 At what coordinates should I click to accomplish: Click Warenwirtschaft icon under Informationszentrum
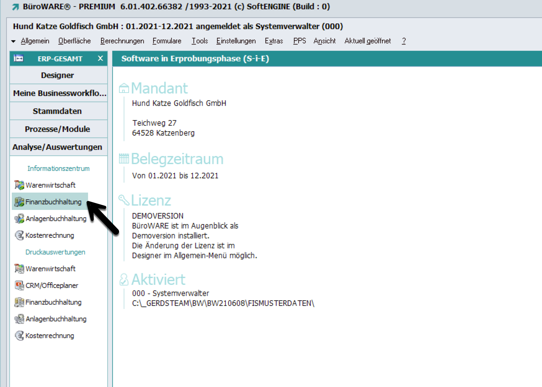[x=19, y=185]
